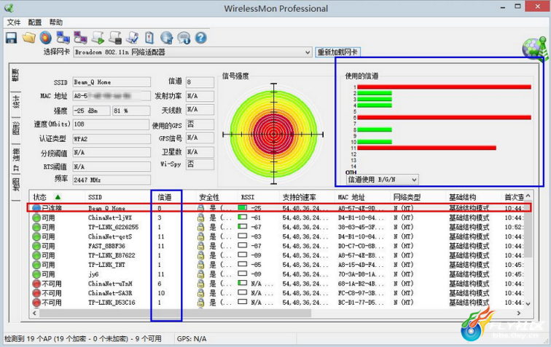Click the horizontal scrollbar right arrow of list
The width and height of the screenshot is (551, 347).
pyautogui.click(x=519, y=313)
